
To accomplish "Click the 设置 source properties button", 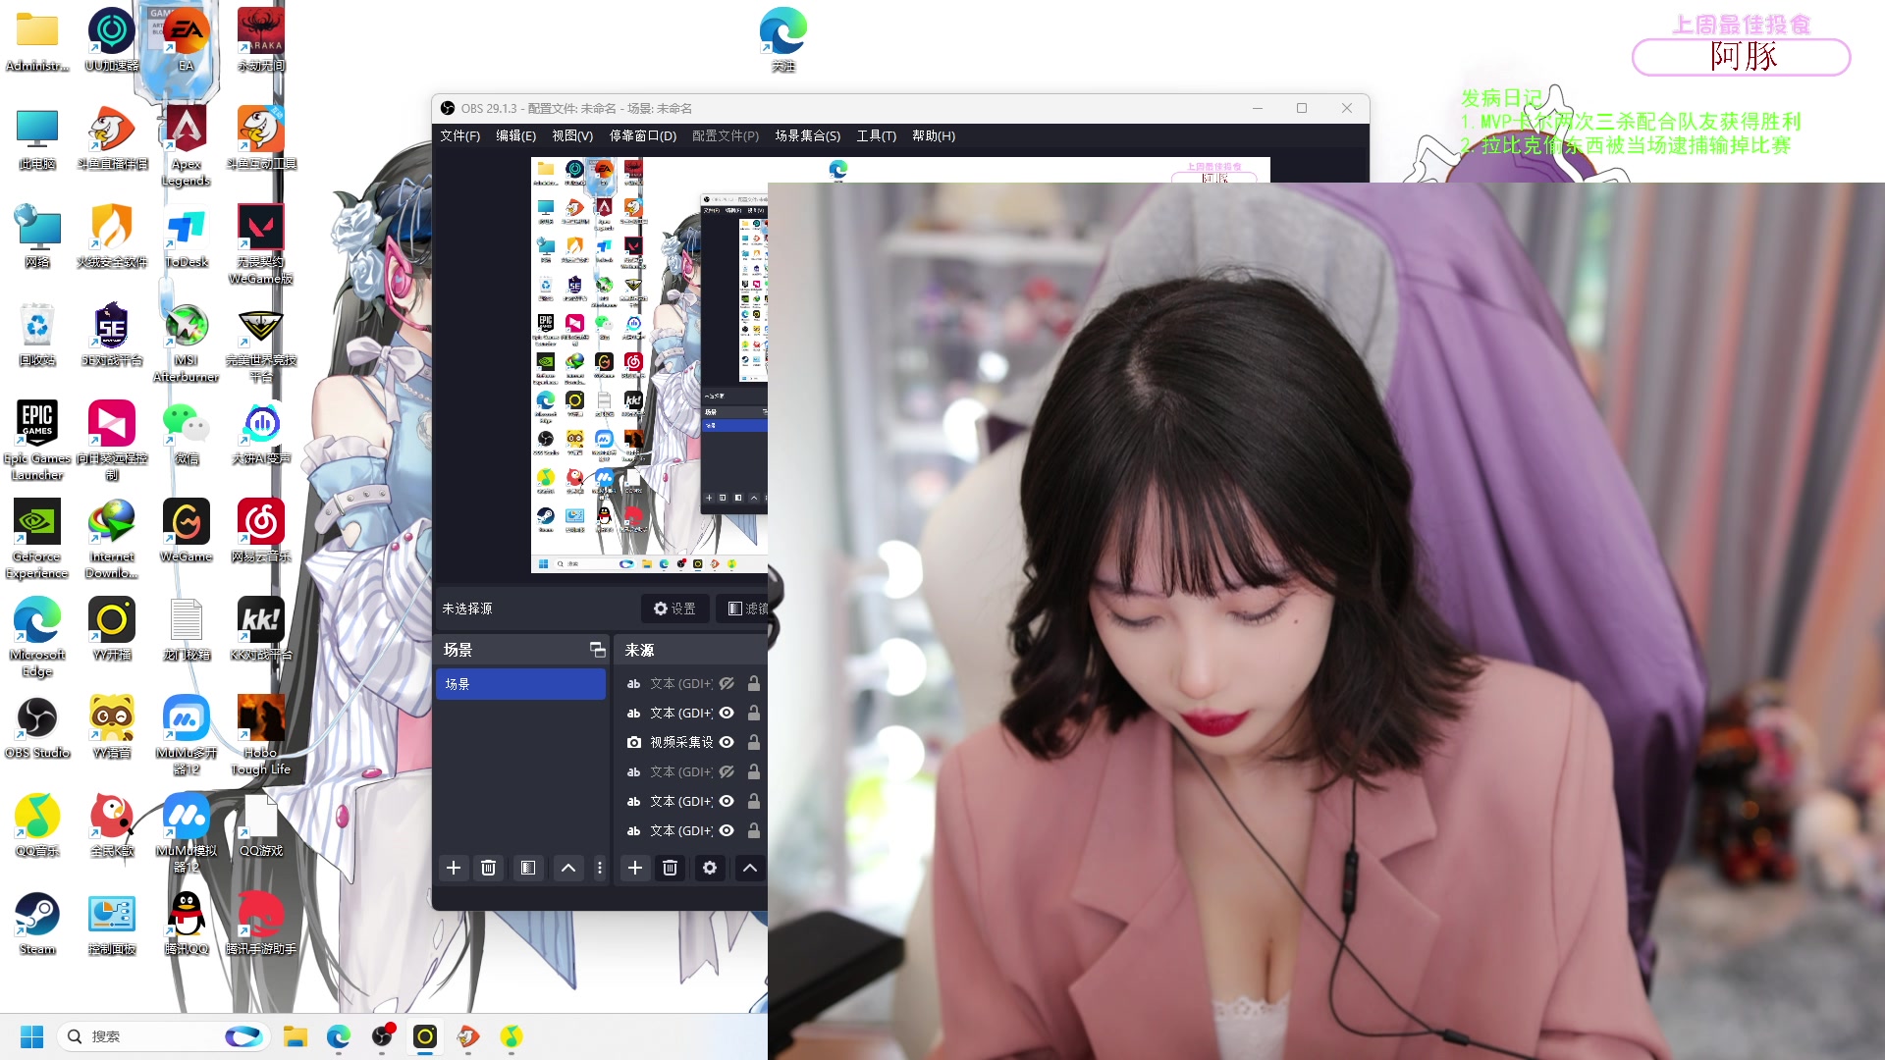I will (674, 609).
